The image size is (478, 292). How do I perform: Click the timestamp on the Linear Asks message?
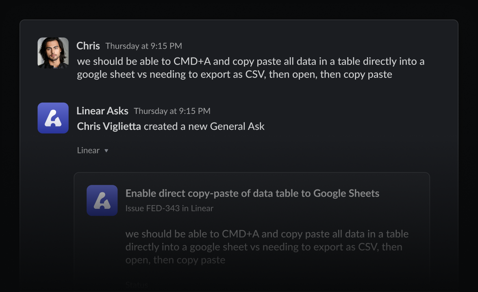pos(172,111)
